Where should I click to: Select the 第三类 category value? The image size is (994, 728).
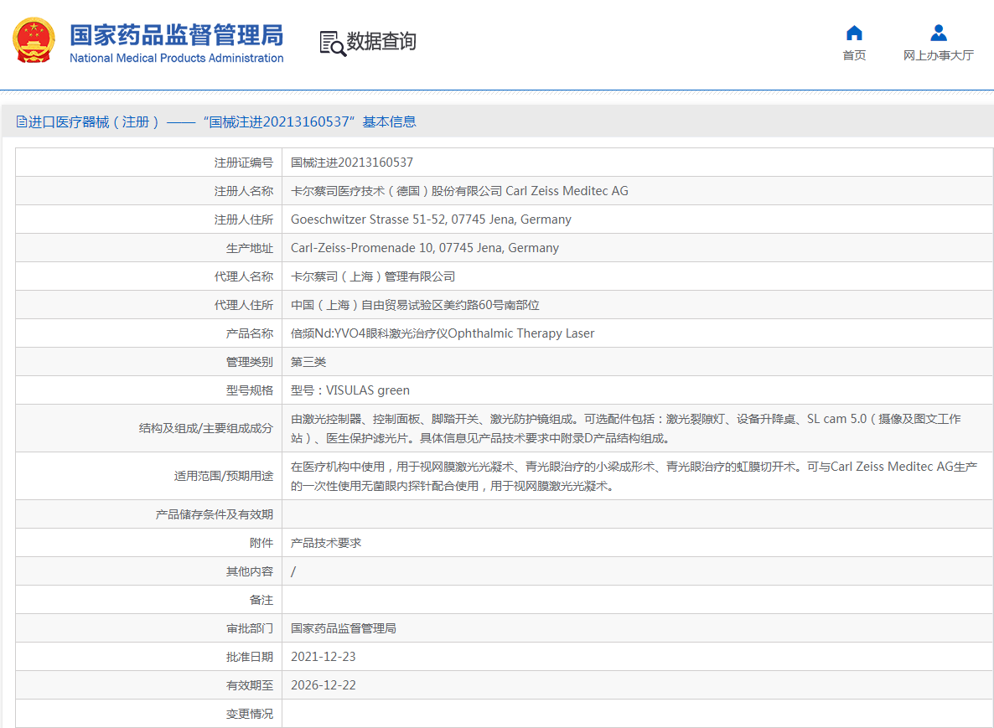click(x=308, y=363)
